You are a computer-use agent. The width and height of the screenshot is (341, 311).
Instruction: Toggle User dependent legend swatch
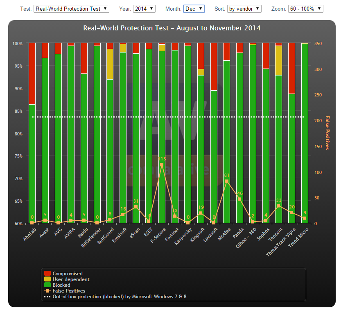[x=47, y=279]
